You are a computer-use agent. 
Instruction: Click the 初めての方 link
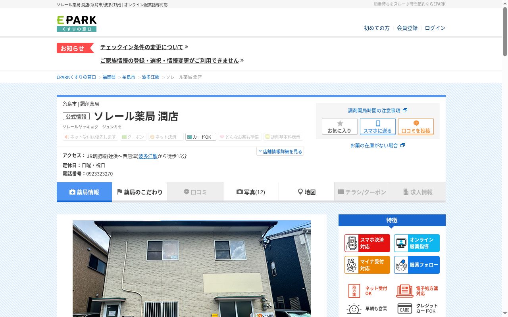click(x=377, y=28)
